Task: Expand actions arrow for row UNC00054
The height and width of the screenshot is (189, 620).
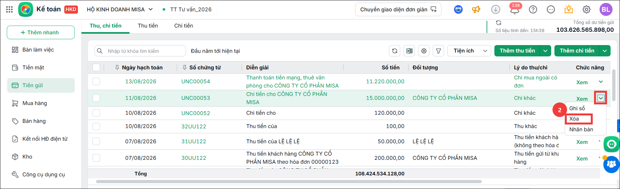Action: pyautogui.click(x=601, y=82)
